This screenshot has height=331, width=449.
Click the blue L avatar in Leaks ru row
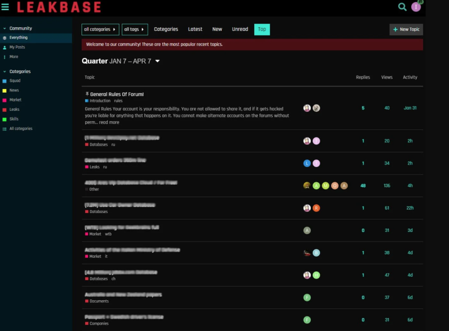point(307,163)
